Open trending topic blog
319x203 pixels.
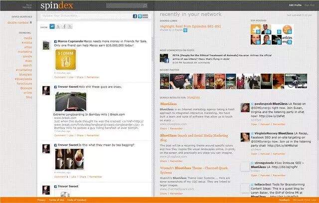tap(29, 97)
